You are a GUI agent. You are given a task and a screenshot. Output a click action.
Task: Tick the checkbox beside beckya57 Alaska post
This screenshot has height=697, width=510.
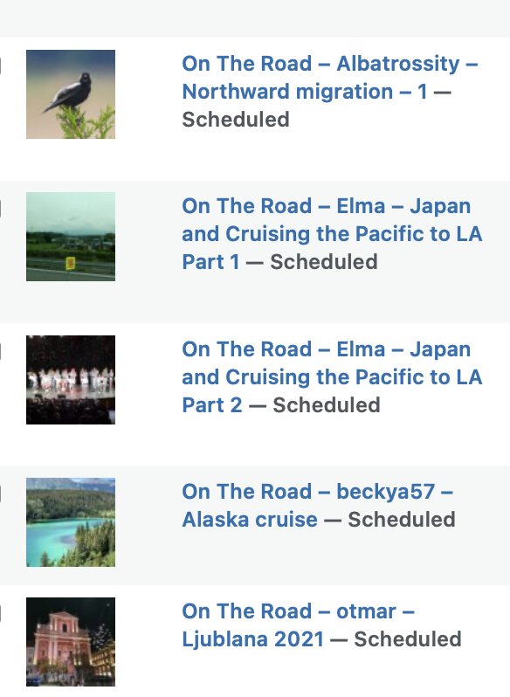pyautogui.click(x=1, y=493)
